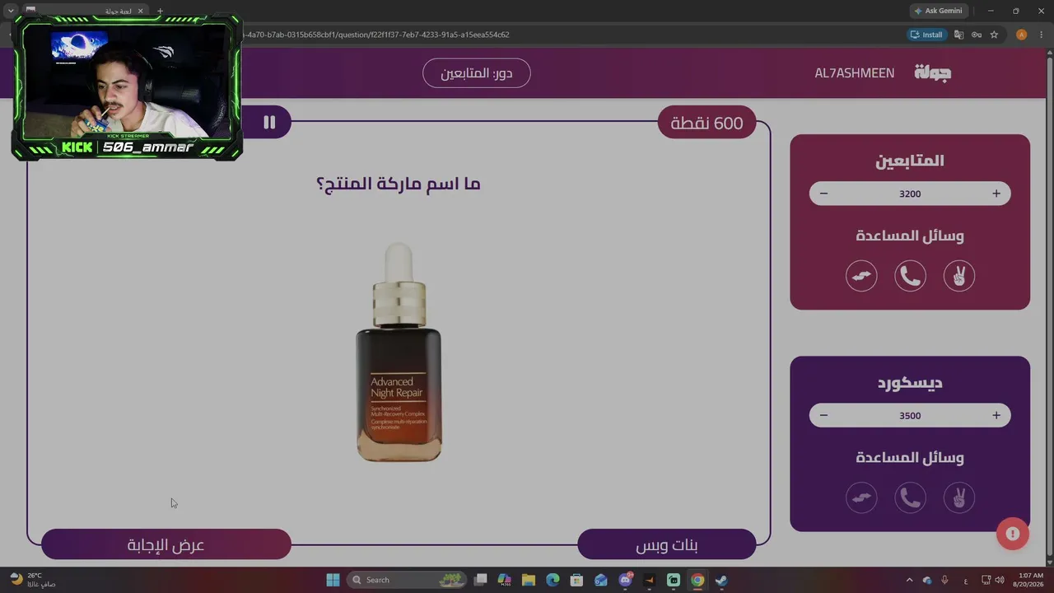Viewport: 1054px width, 593px height.
Task: Open the Chrome three-dot menu
Action: (x=1041, y=35)
